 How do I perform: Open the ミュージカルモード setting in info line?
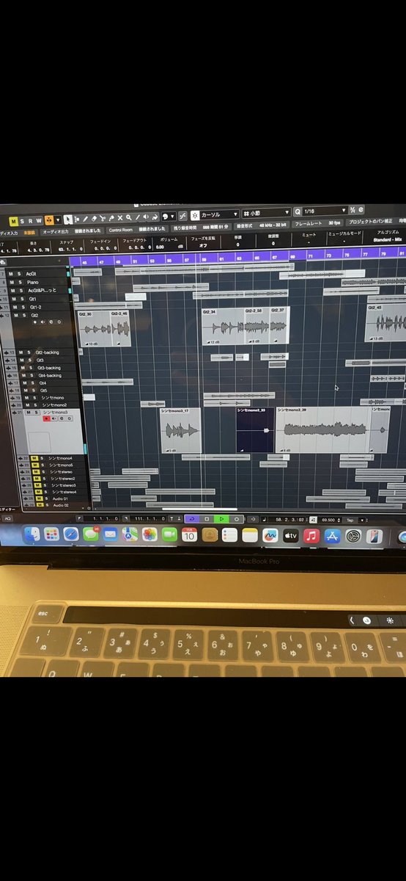click(x=344, y=238)
